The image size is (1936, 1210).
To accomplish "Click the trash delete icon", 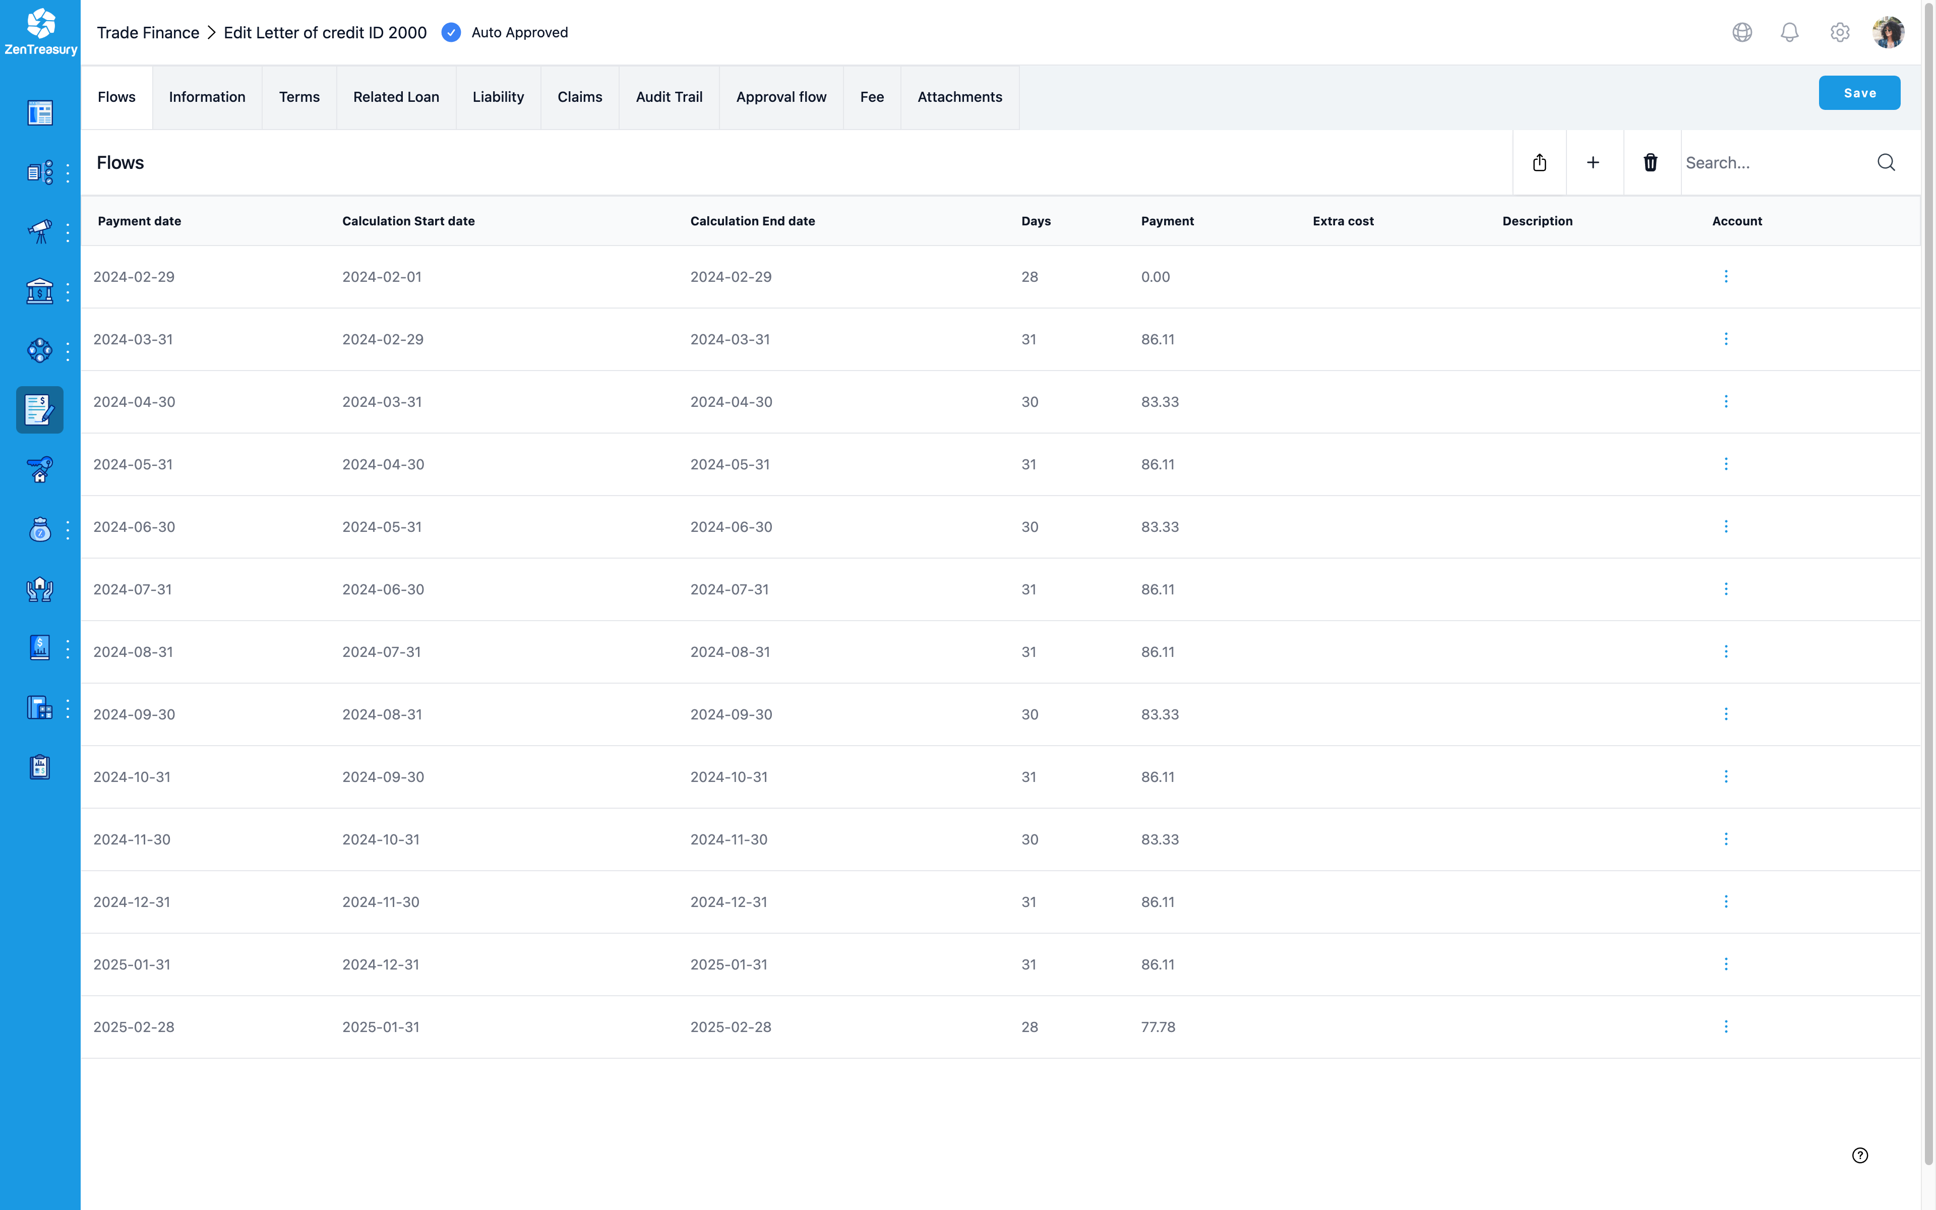I will coord(1651,162).
